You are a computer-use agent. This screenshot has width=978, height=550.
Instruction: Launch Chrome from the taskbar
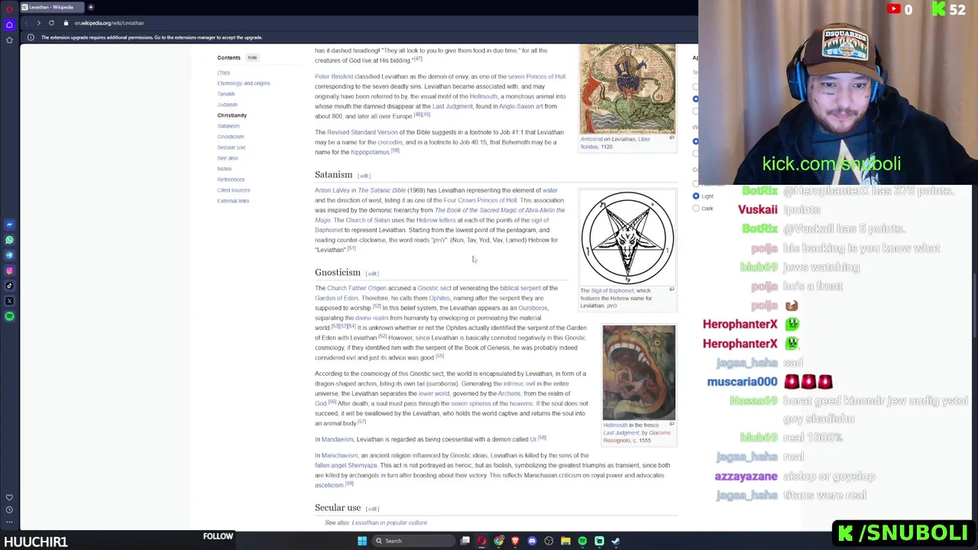point(498,541)
